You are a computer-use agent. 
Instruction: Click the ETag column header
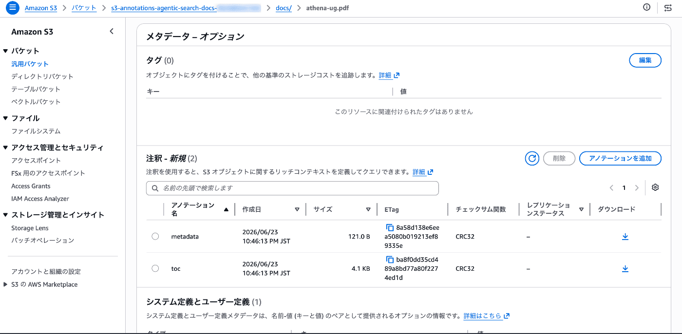point(392,209)
